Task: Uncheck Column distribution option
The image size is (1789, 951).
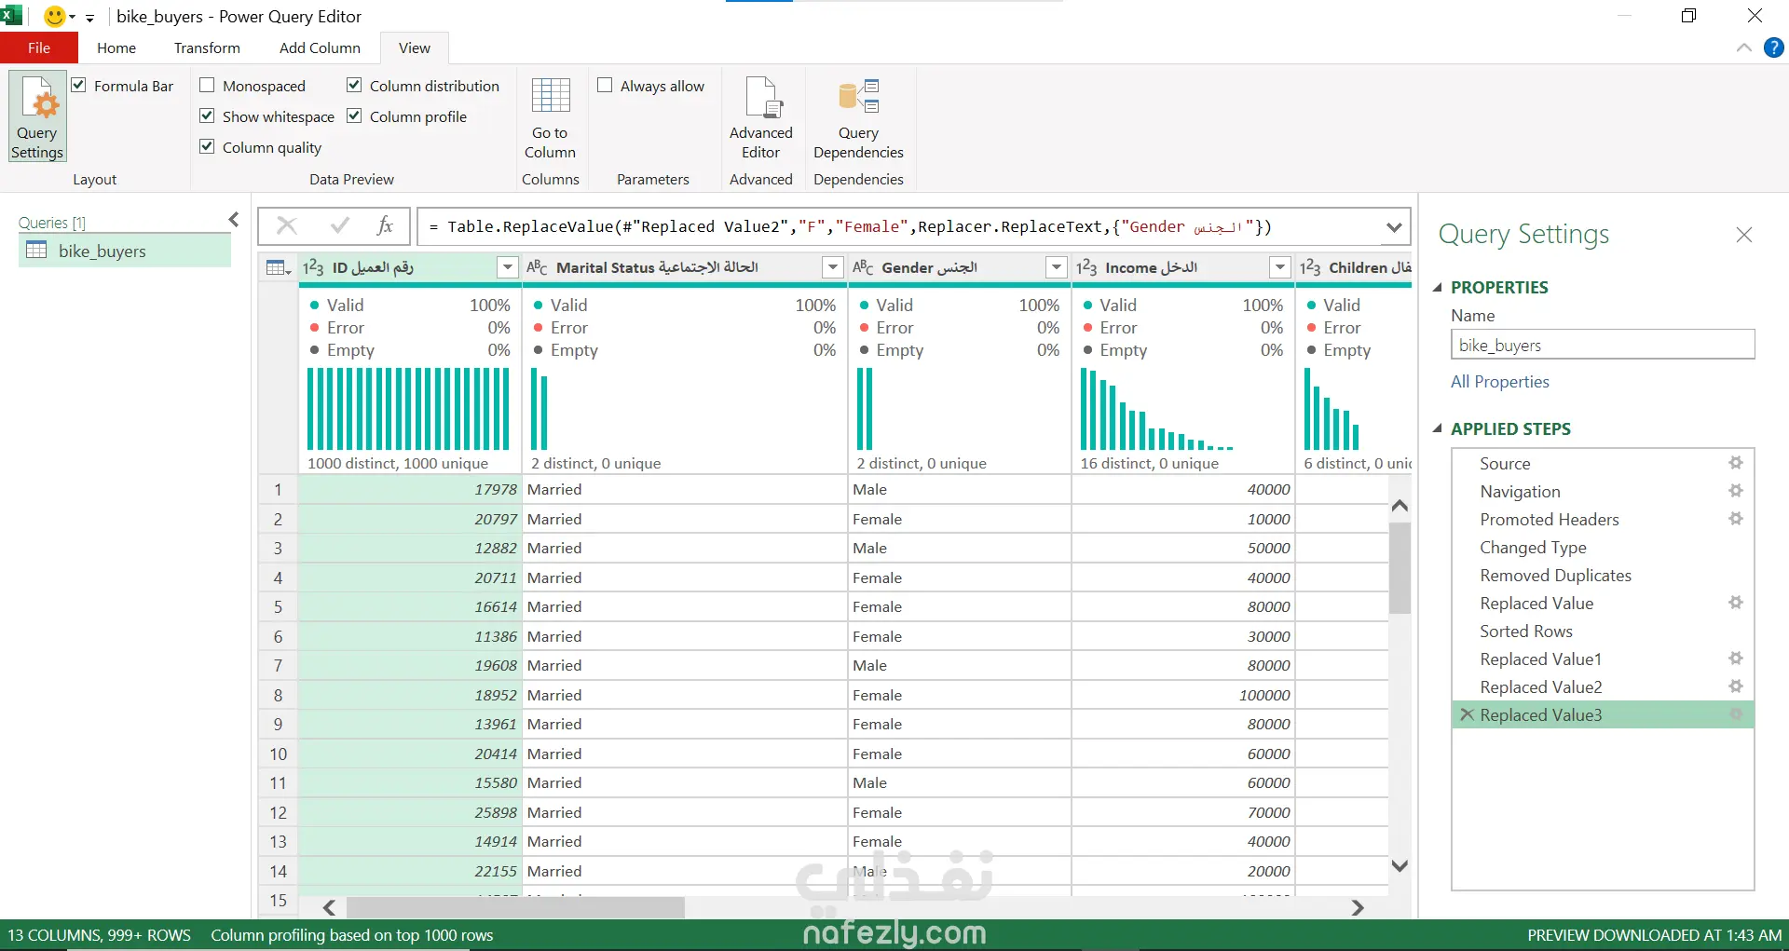Action: click(355, 86)
